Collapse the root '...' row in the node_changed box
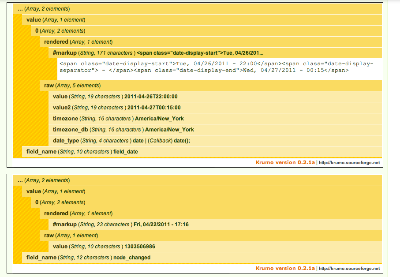400x277 pixels. pyautogui.click(x=198, y=180)
